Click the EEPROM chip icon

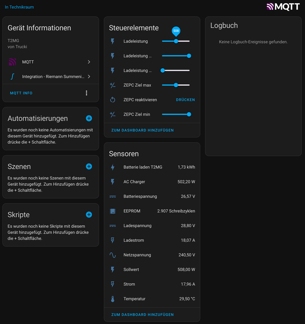click(113, 211)
